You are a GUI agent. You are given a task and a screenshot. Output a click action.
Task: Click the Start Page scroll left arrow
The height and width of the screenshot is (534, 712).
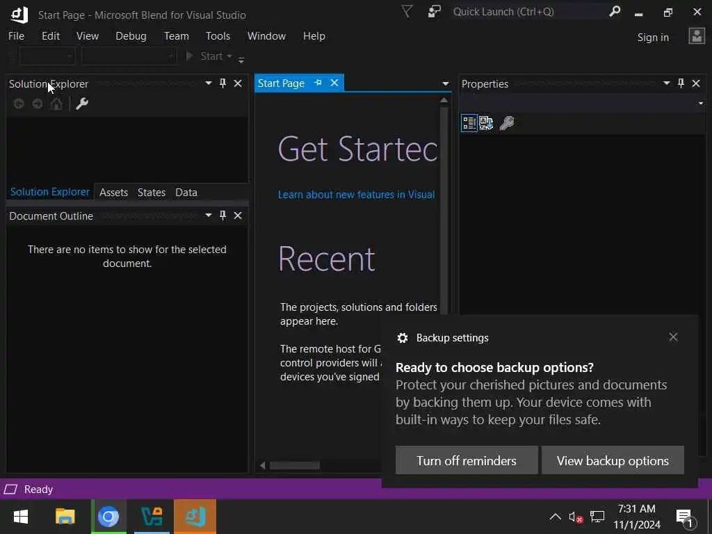tap(262, 465)
